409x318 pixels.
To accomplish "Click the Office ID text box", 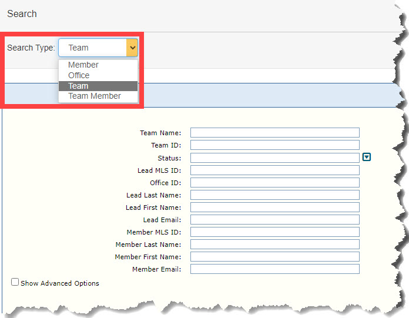I will pos(275,183).
